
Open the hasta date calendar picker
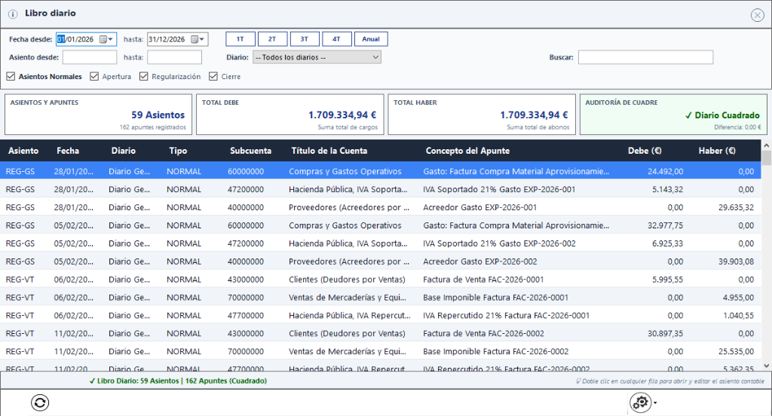195,39
